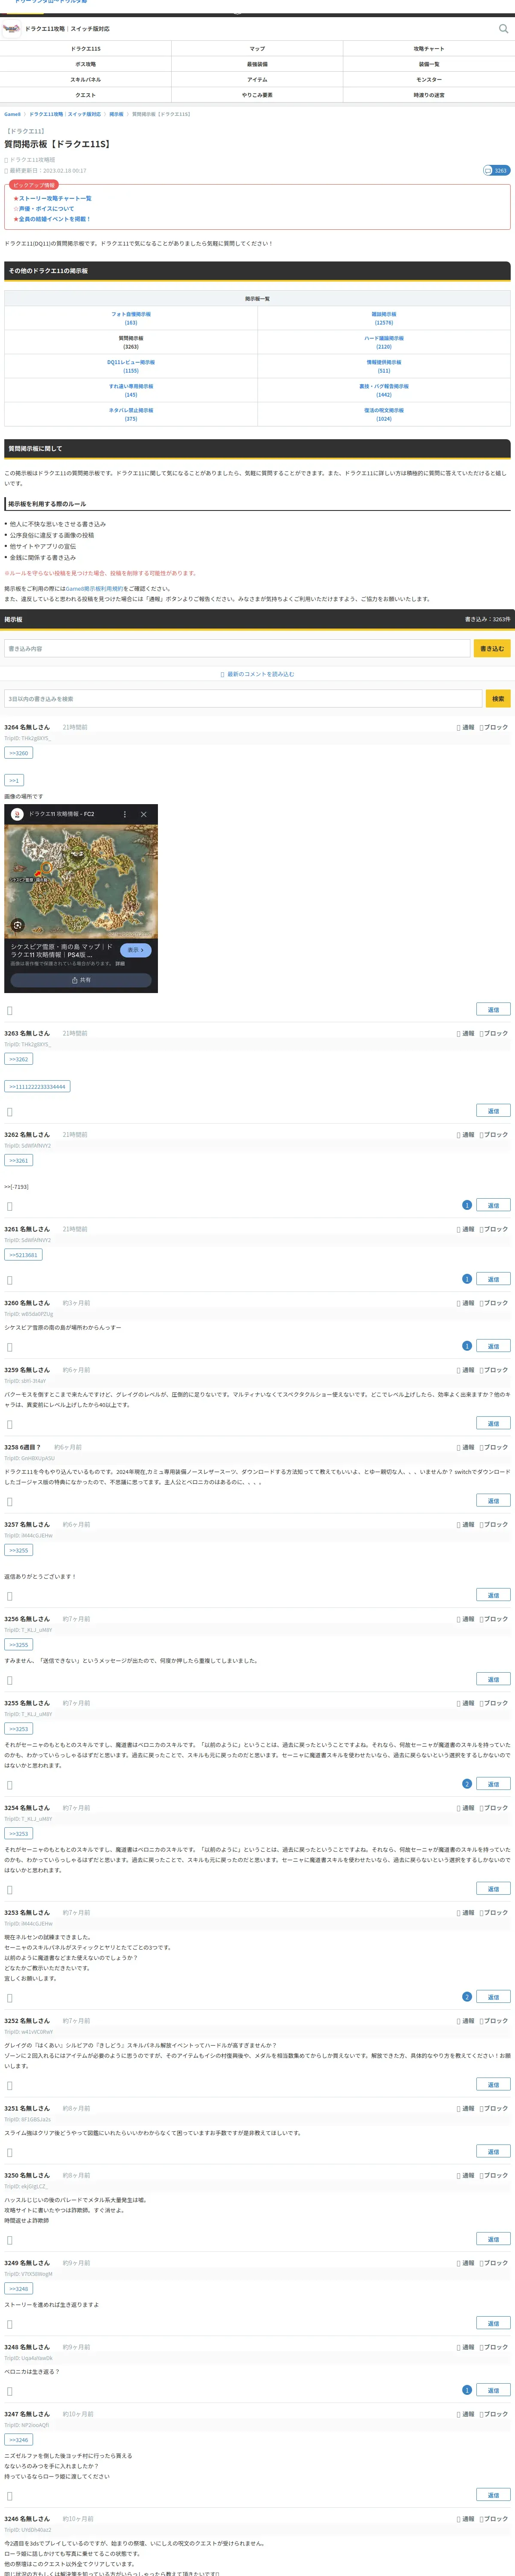This screenshot has width=515, height=2576.
Task: Click reply count badge on post 3248
Action: [x=467, y=2390]
